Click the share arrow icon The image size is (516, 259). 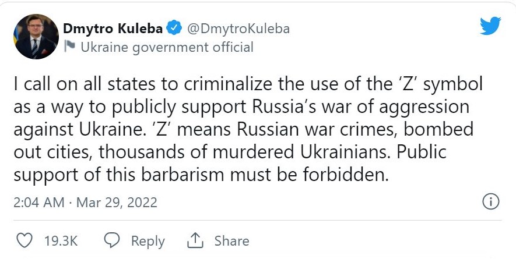(x=194, y=240)
